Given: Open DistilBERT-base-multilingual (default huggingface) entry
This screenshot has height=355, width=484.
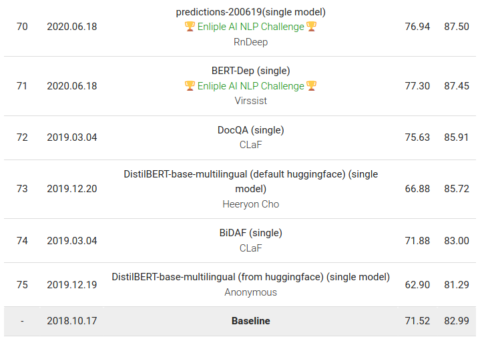Looking at the screenshot, I should coord(250,182).
